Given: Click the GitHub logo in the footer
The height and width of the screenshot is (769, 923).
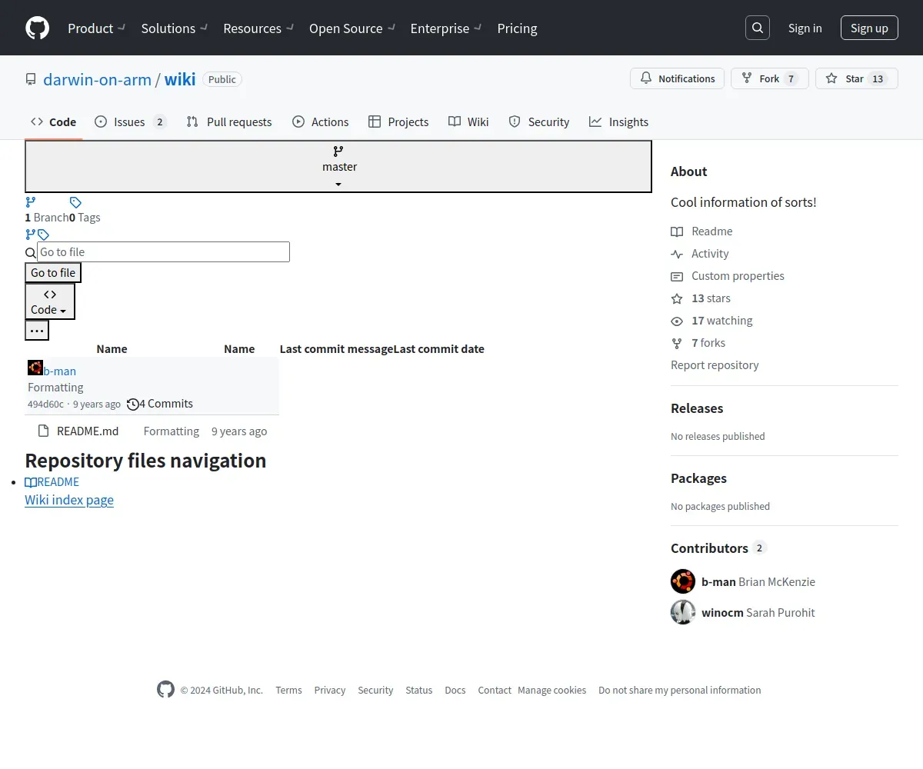Looking at the screenshot, I should coord(165,689).
